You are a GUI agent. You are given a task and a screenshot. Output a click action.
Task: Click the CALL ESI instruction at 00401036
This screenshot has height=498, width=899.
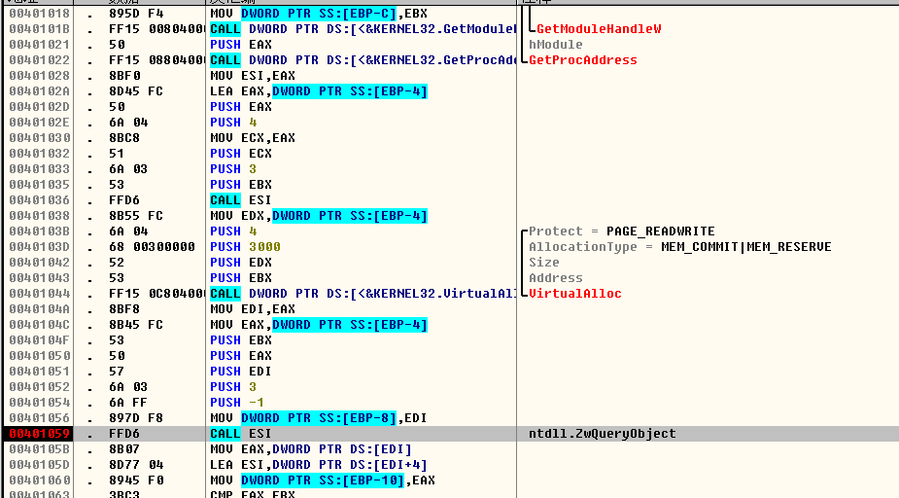click(241, 200)
